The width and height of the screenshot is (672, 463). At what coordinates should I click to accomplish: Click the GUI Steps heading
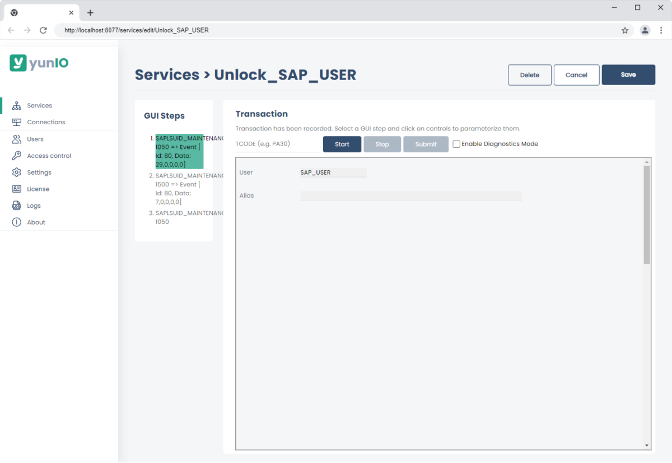tap(164, 116)
